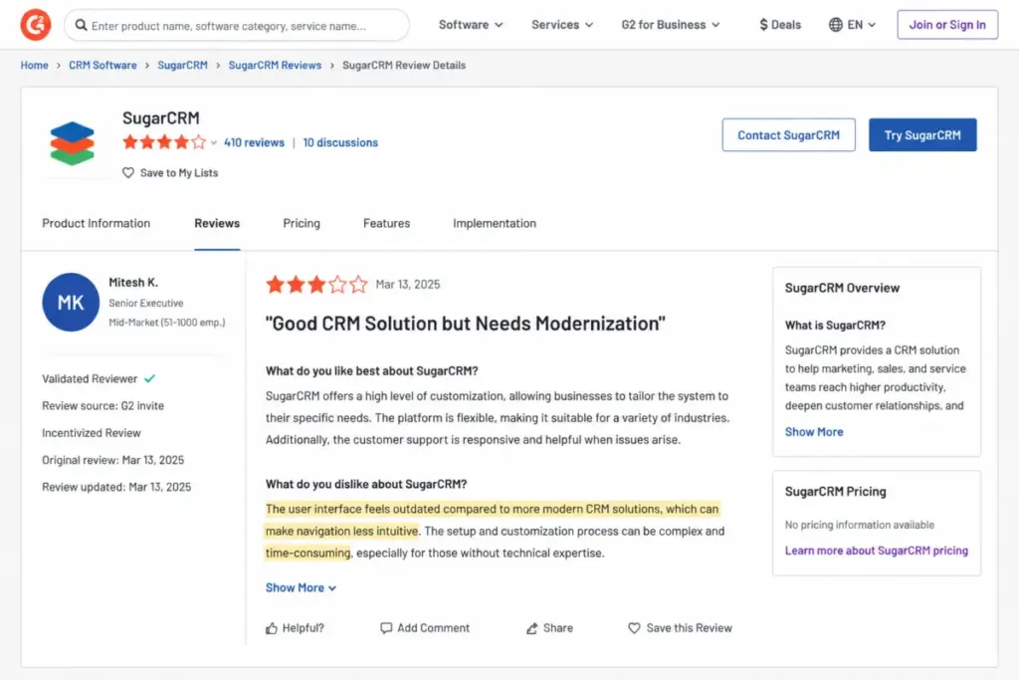Switch to the Pricing tab

(x=302, y=223)
